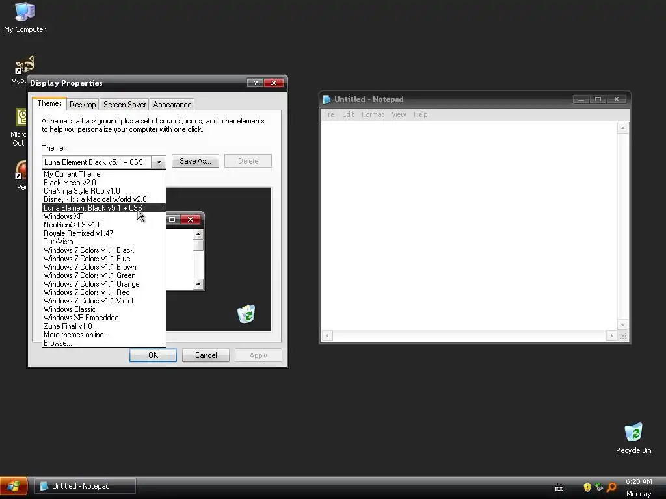Click the Notepad icon in title bar

(326, 99)
